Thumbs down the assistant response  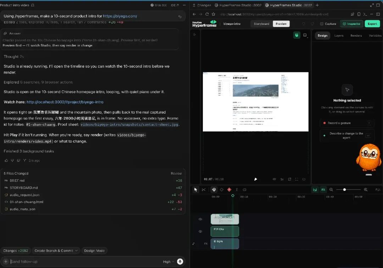coord(12,160)
